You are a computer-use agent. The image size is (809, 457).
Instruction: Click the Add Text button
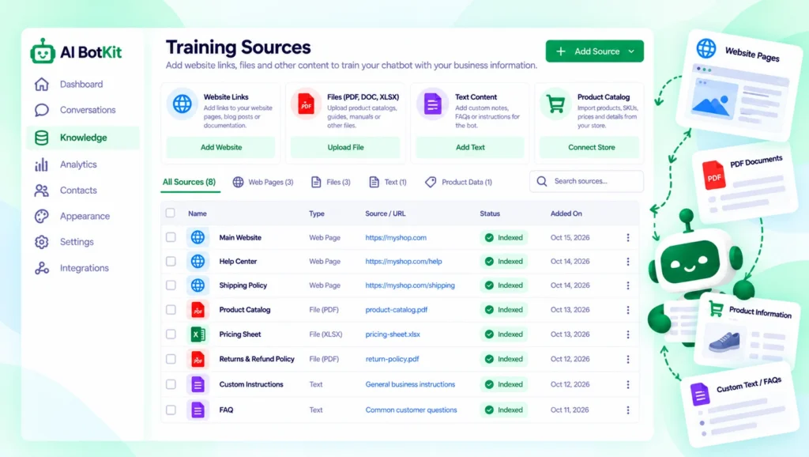(x=470, y=147)
